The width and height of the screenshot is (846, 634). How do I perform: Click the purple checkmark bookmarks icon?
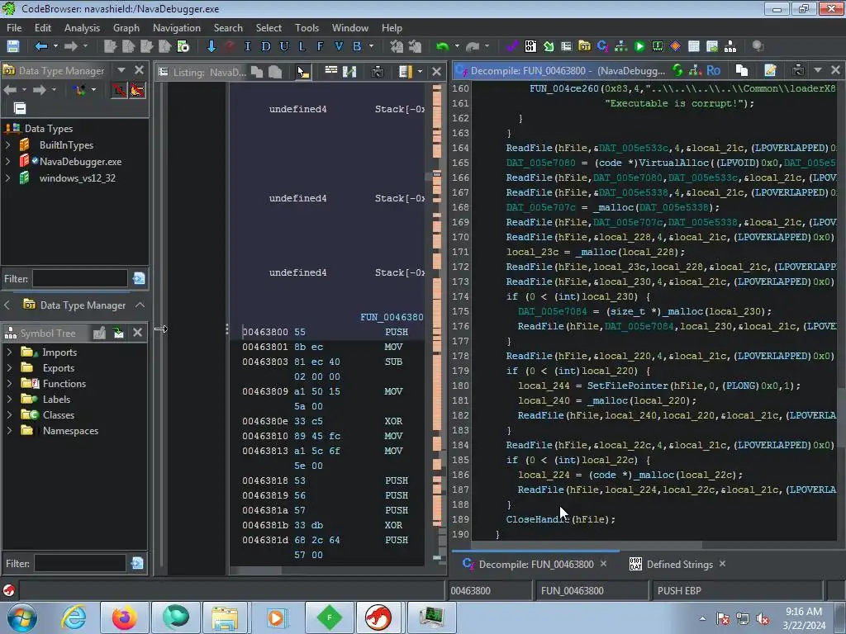pos(511,46)
